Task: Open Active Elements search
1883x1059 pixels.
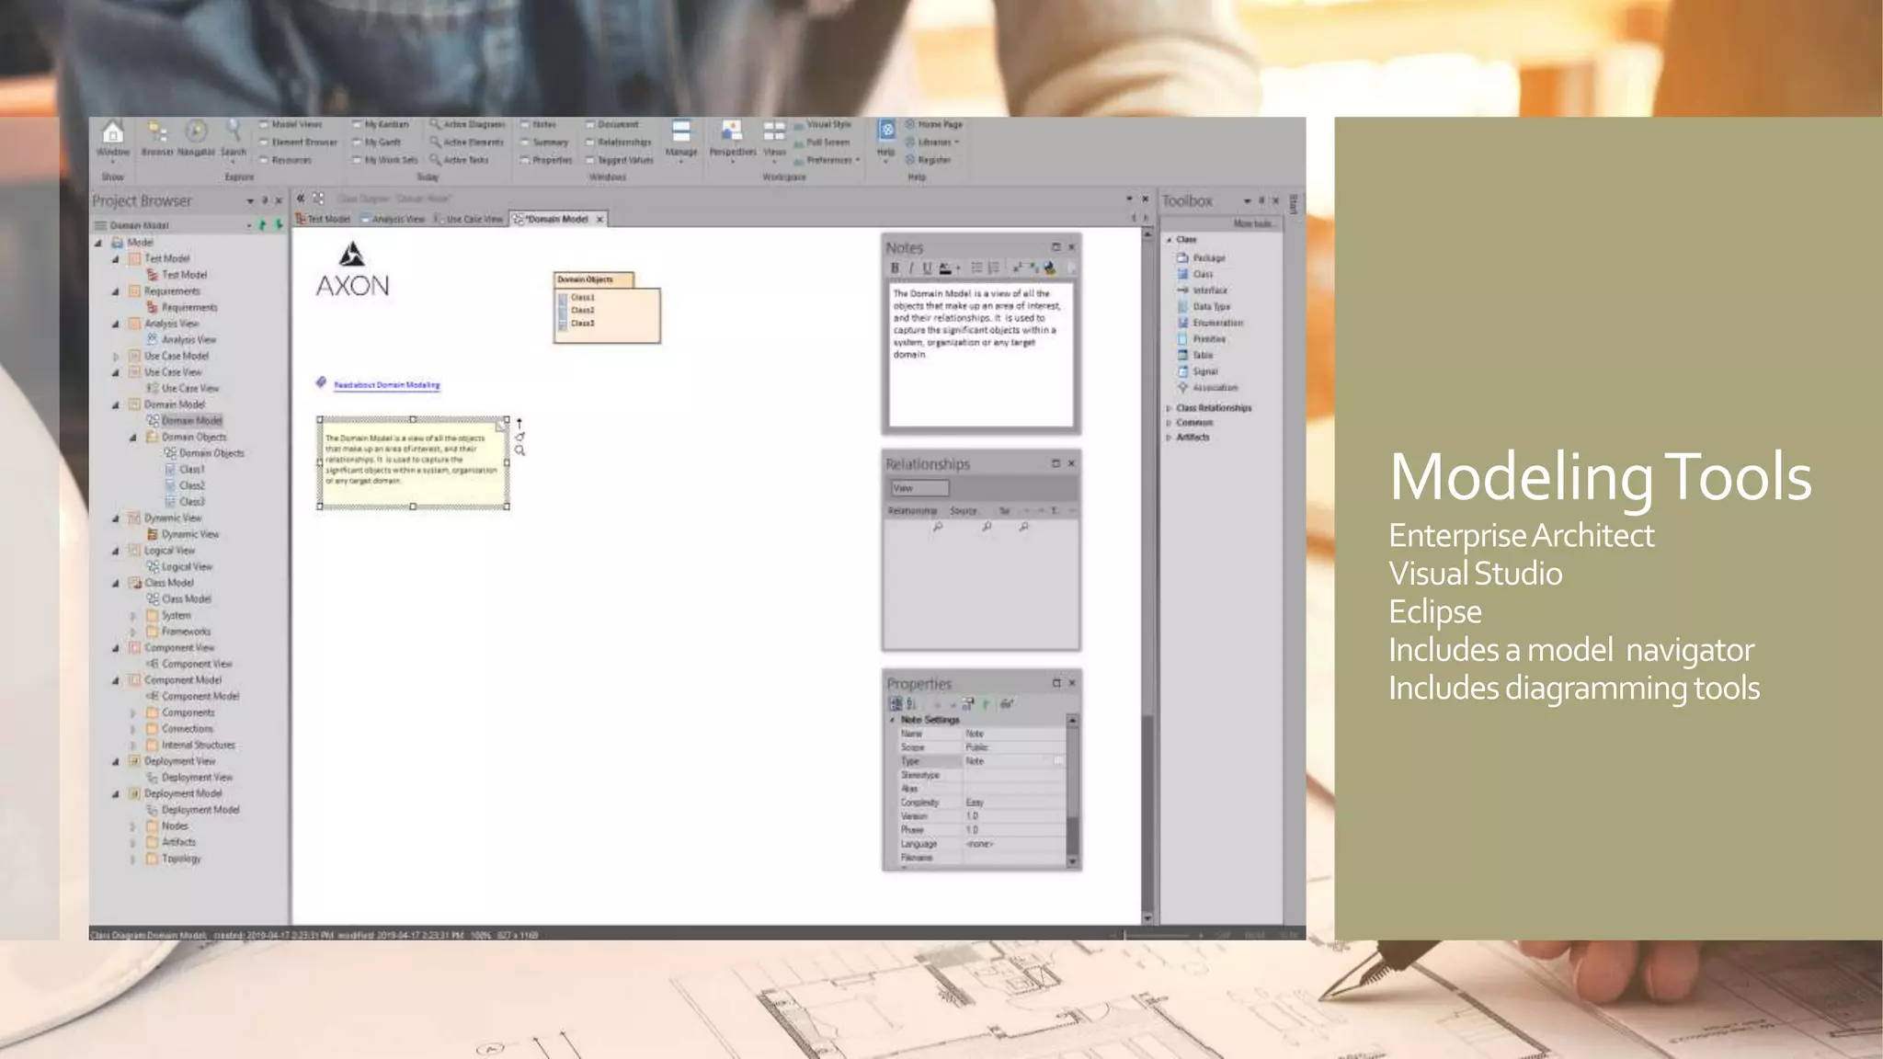Action: point(467,142)
